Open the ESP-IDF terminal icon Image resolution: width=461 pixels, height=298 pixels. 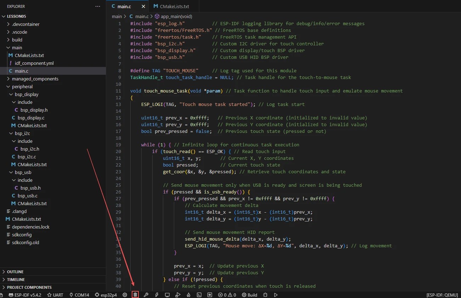pyautogui.click(x=199, y=295)
